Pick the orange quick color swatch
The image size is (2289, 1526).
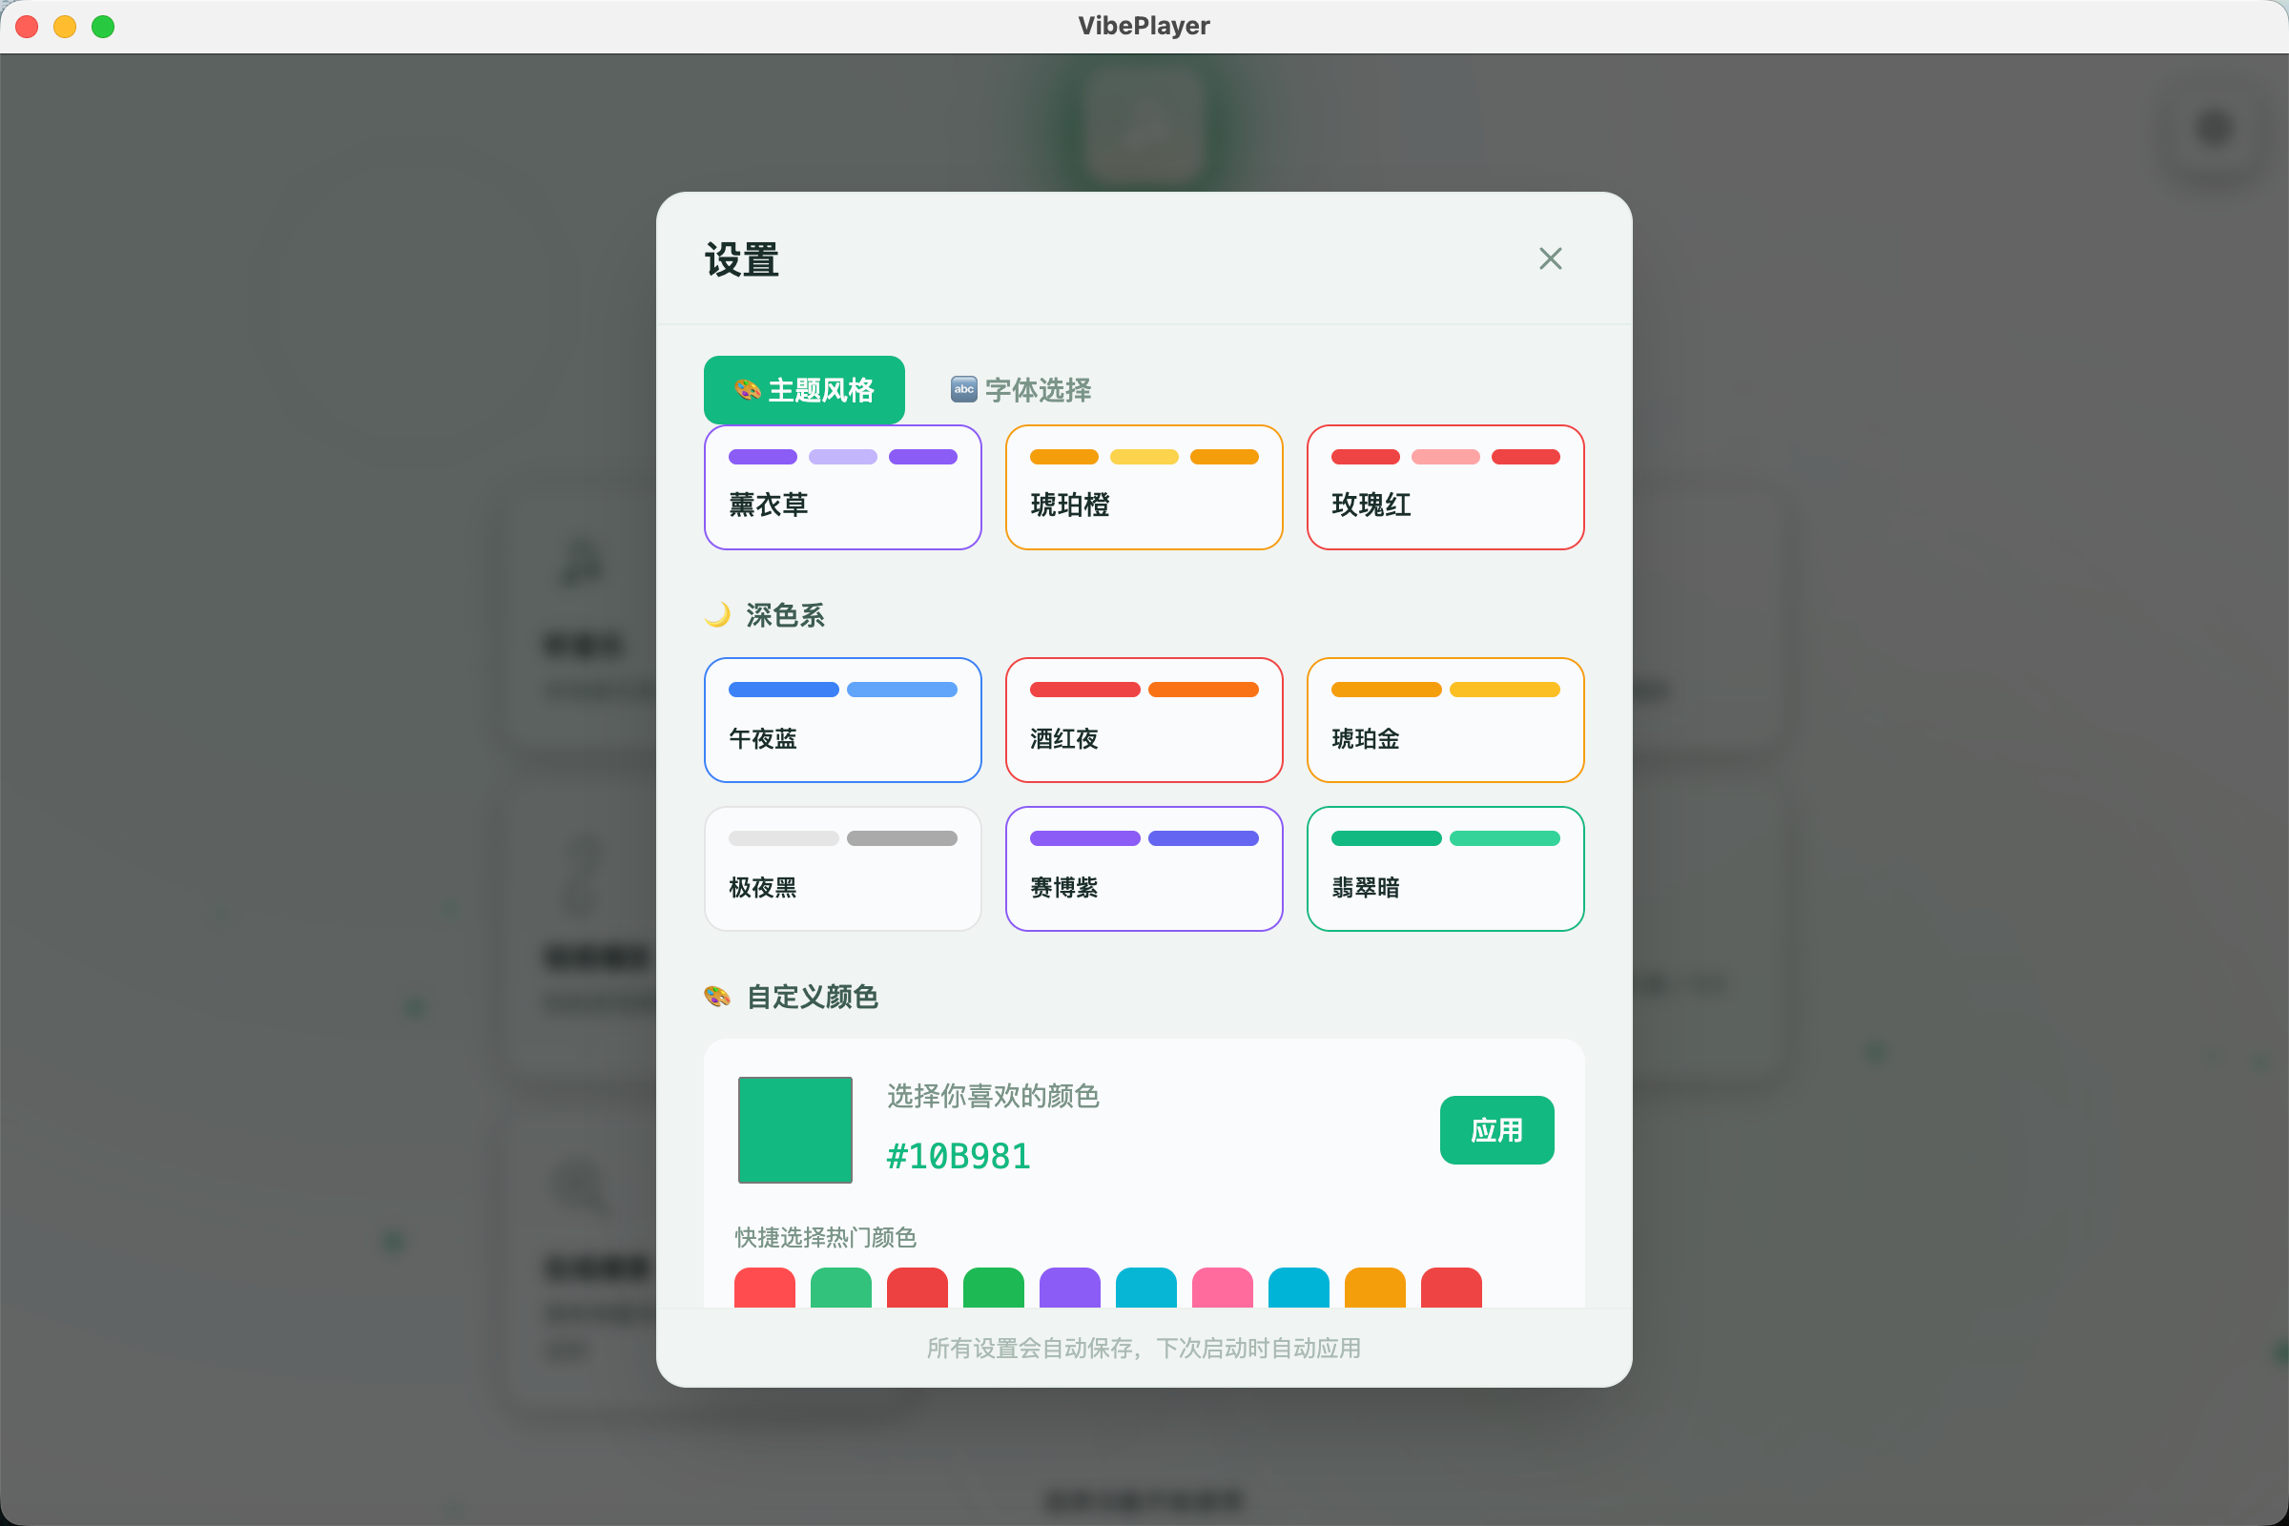(1374, 1288)
